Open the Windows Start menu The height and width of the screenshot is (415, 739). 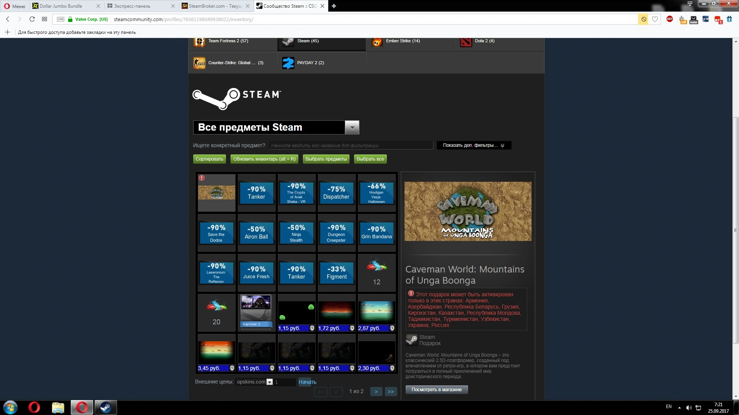click(10, 407)
